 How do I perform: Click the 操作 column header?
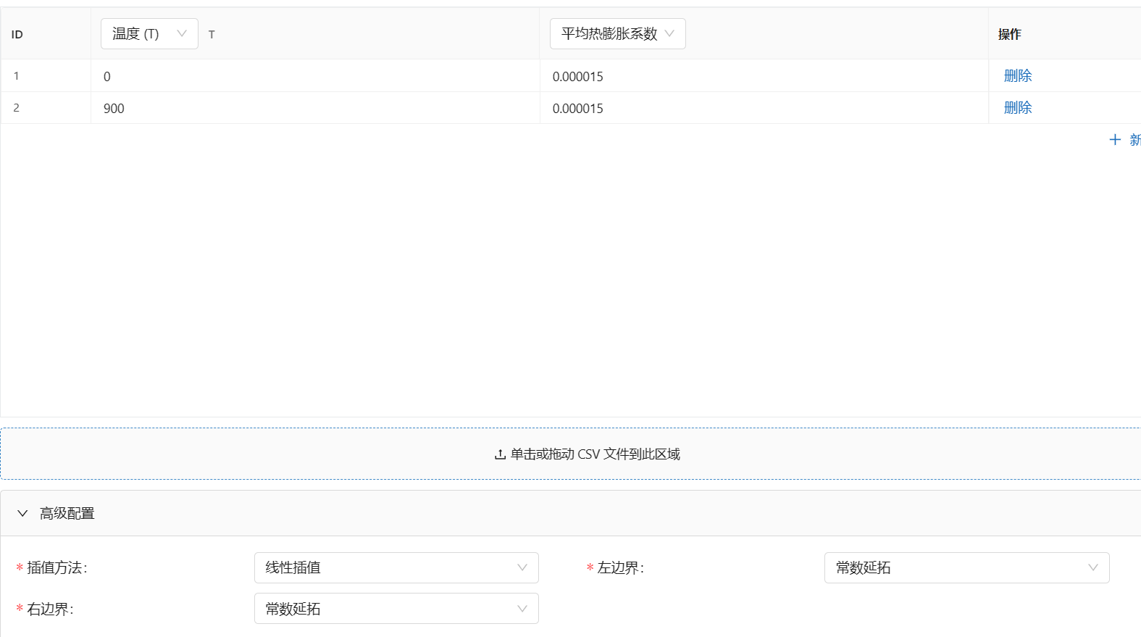coord(1065,34)
